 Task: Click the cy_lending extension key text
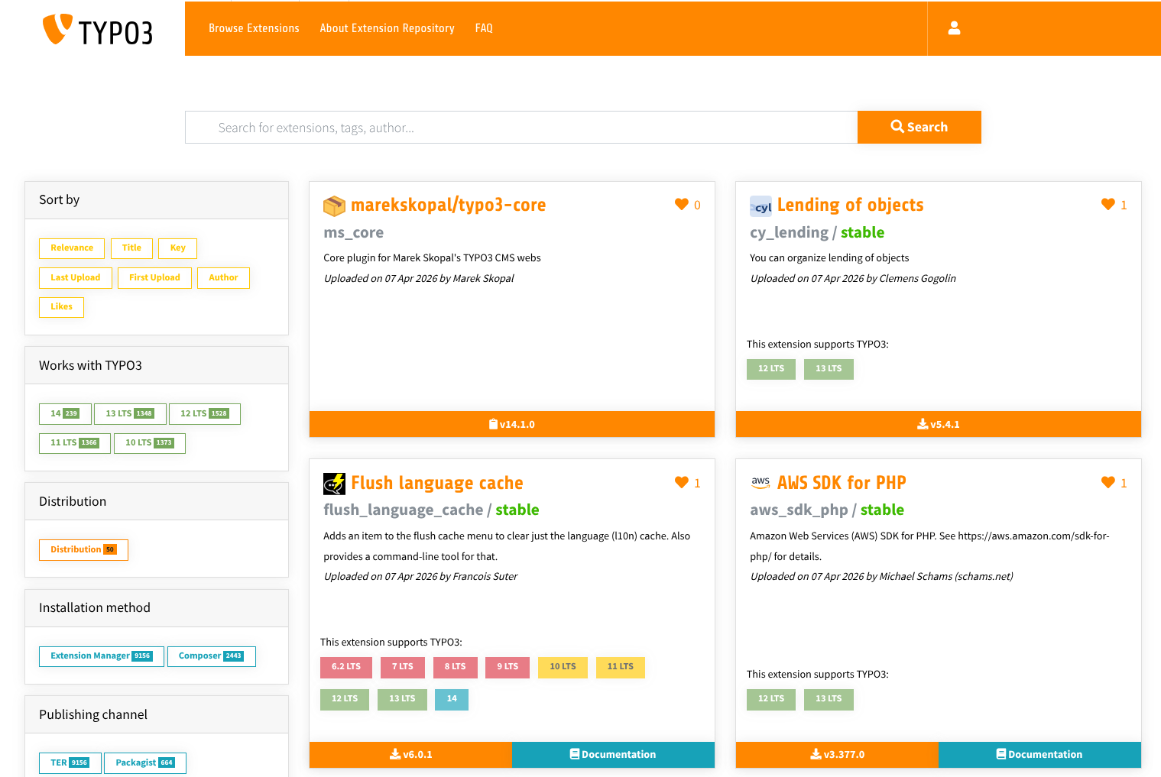tap(789, 233)
